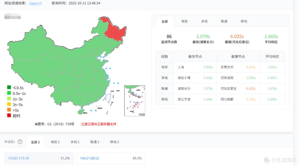This screenshot has height=166, width=299.
Task: Click the 审图号 GS(2018)738号 text
Action: [54, 124]
